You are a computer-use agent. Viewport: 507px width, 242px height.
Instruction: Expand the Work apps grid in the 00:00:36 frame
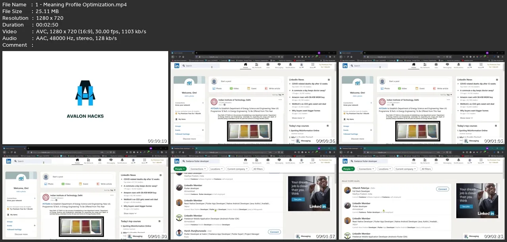click(x=312, y=65)
